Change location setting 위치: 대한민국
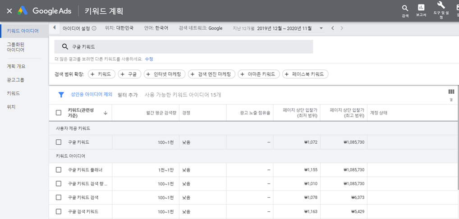Image resolution: width=459 pixels, height=219 pixels. pos(119,28)
